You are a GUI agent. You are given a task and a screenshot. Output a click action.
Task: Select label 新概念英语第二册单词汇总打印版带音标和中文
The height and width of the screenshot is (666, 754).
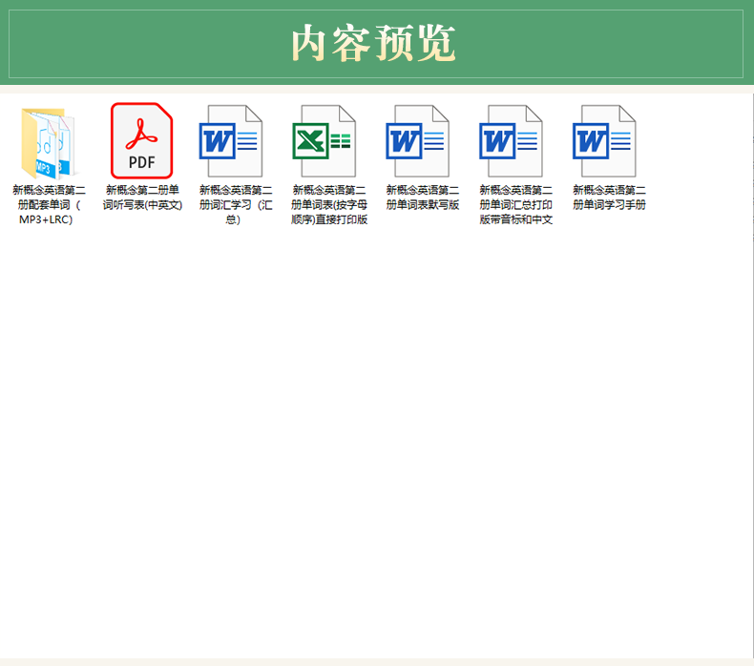pyautogui.click(x=515, y=205)
